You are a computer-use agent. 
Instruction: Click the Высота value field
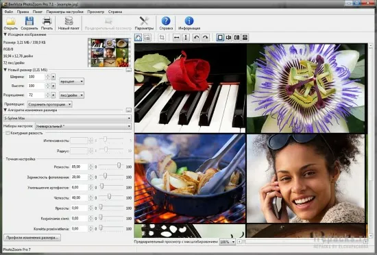pyautogui.click(x=36, y=86)
